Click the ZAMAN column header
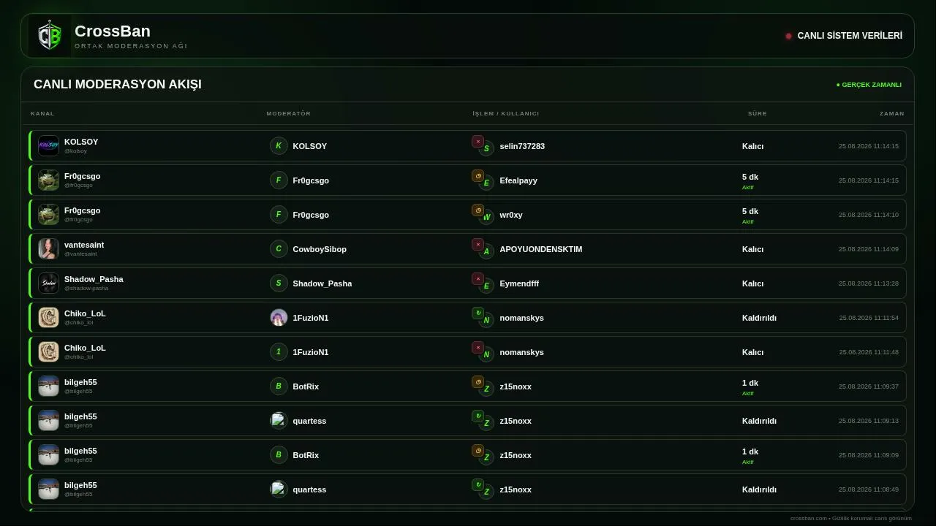 point(892,114)
